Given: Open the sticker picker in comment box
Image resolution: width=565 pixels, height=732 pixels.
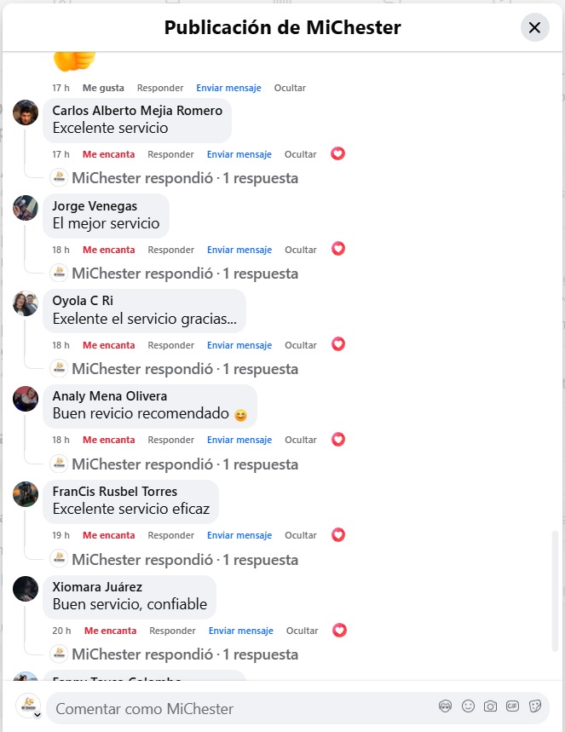Looking at the screenshot, I should point(535,706).
